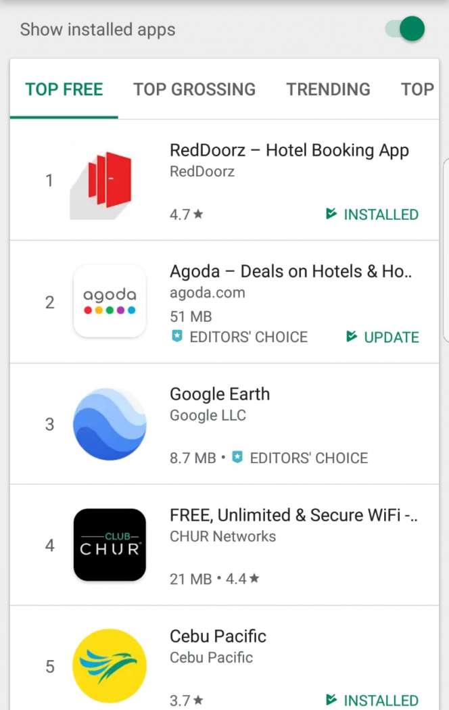Viewport: 449px width, 710px height.
Task: Tap the RedDoorz app icon
Action: coord(108,181)
